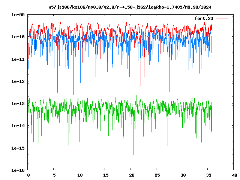Click the x-axis label 30
Image resolution: width=240 pixels, height=180 pixels.
(x=183, y=175)
